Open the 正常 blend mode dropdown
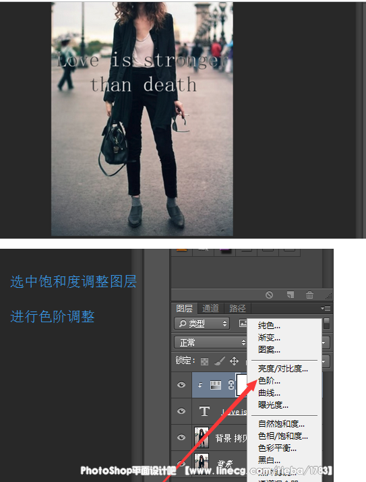 [210, 342]
